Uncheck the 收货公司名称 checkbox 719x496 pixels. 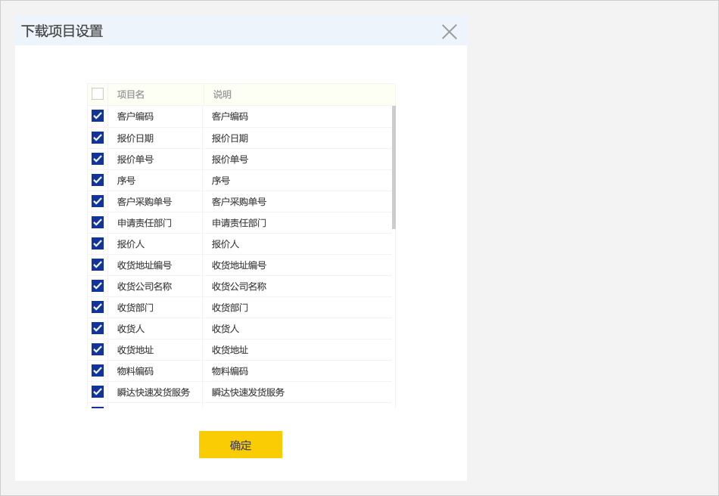[98, 286]
